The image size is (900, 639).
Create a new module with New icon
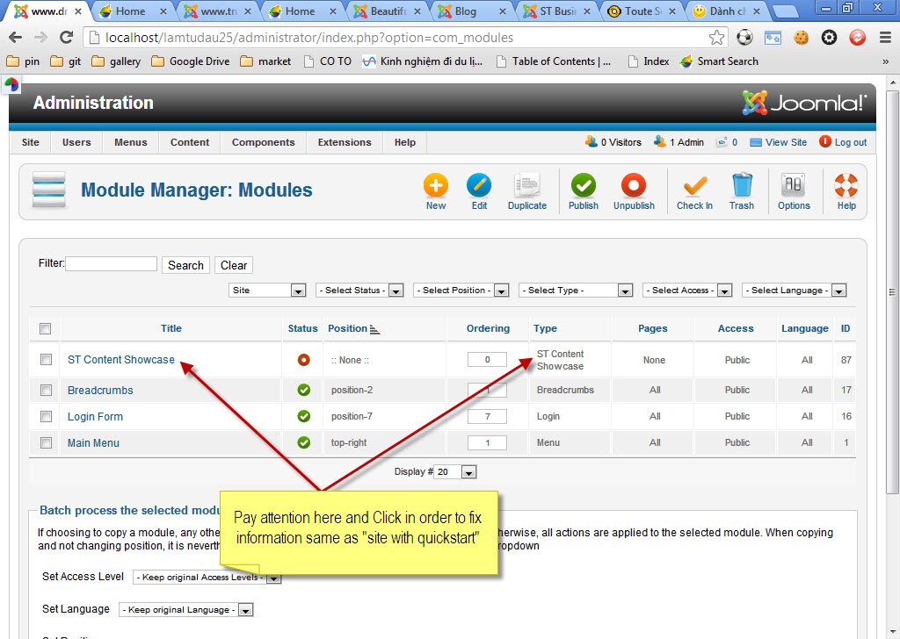[x=436, y=189]
